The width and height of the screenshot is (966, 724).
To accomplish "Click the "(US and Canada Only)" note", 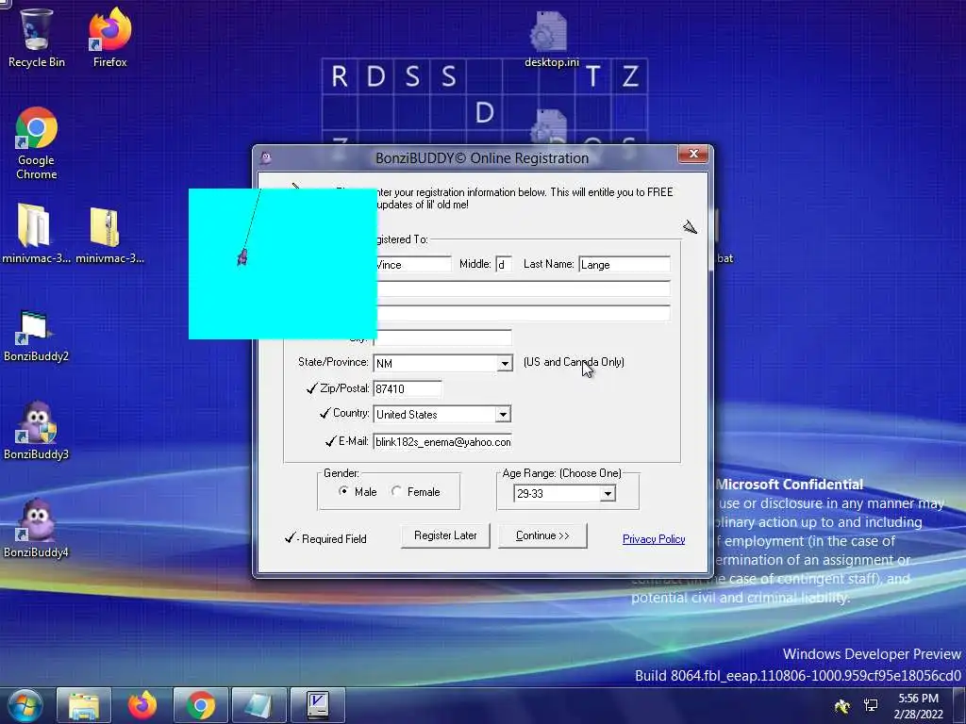I will 574,362.
